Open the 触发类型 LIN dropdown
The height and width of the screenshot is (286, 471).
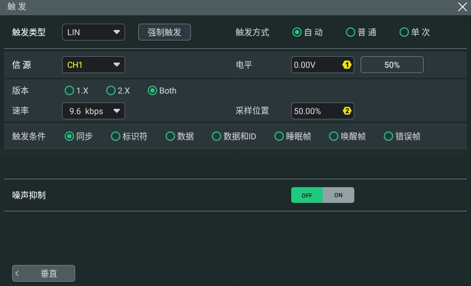94,32
